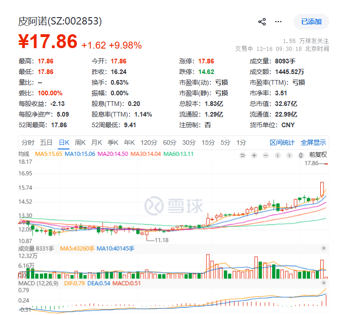
Task: Click the DEA:0.54 value
Action: 99,283
